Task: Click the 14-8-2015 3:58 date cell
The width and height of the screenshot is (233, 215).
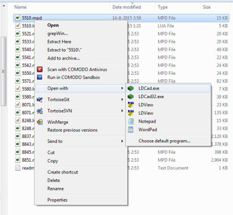Action: click(x=127, y=18)
